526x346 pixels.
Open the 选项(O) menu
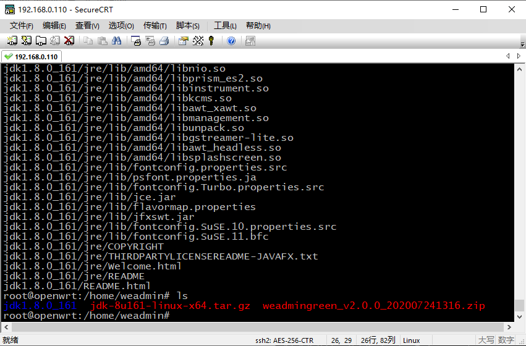pyautogui.click(x=121, y=25)
